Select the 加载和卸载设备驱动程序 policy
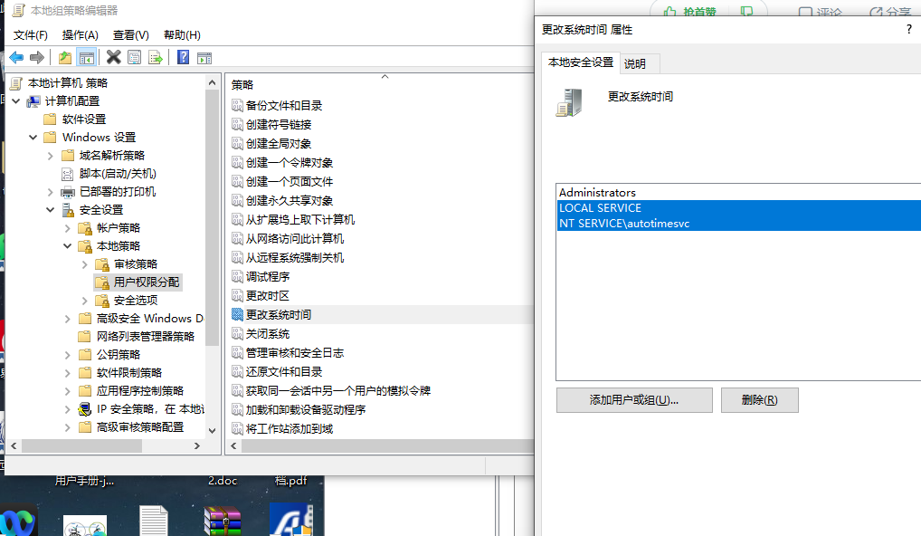Viewport: 921px width, 536px height. point(306,409)
